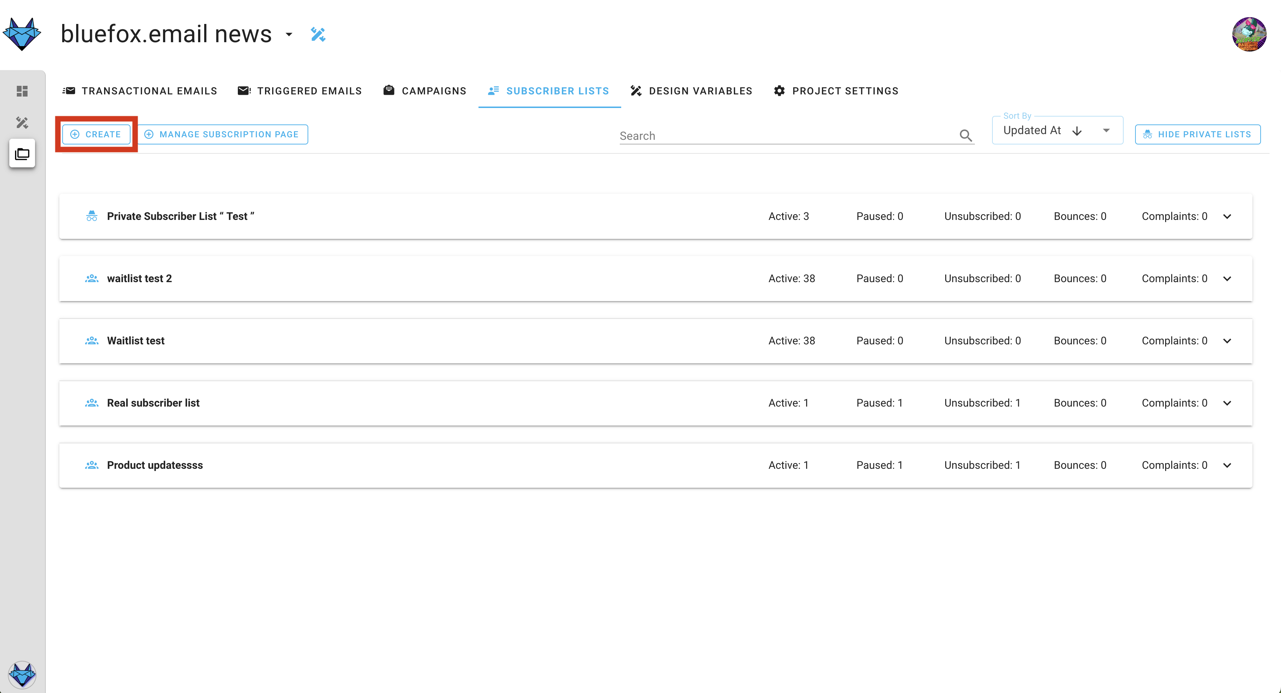Click the Subscriber Lists people icon
The width and height of the screenshot is (1281, 693).
pyautogui.click(x=492, y=90)
